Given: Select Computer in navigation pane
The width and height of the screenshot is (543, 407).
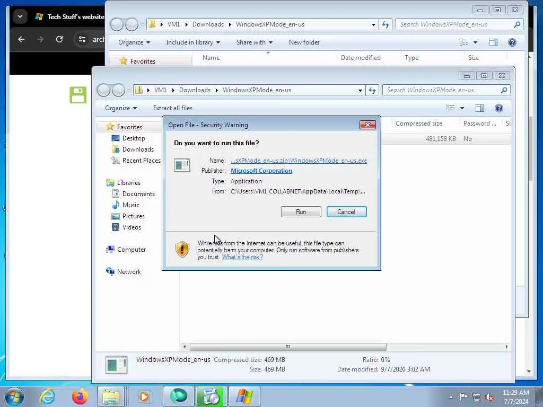Looking at the screenshot, I should [132, 250].
